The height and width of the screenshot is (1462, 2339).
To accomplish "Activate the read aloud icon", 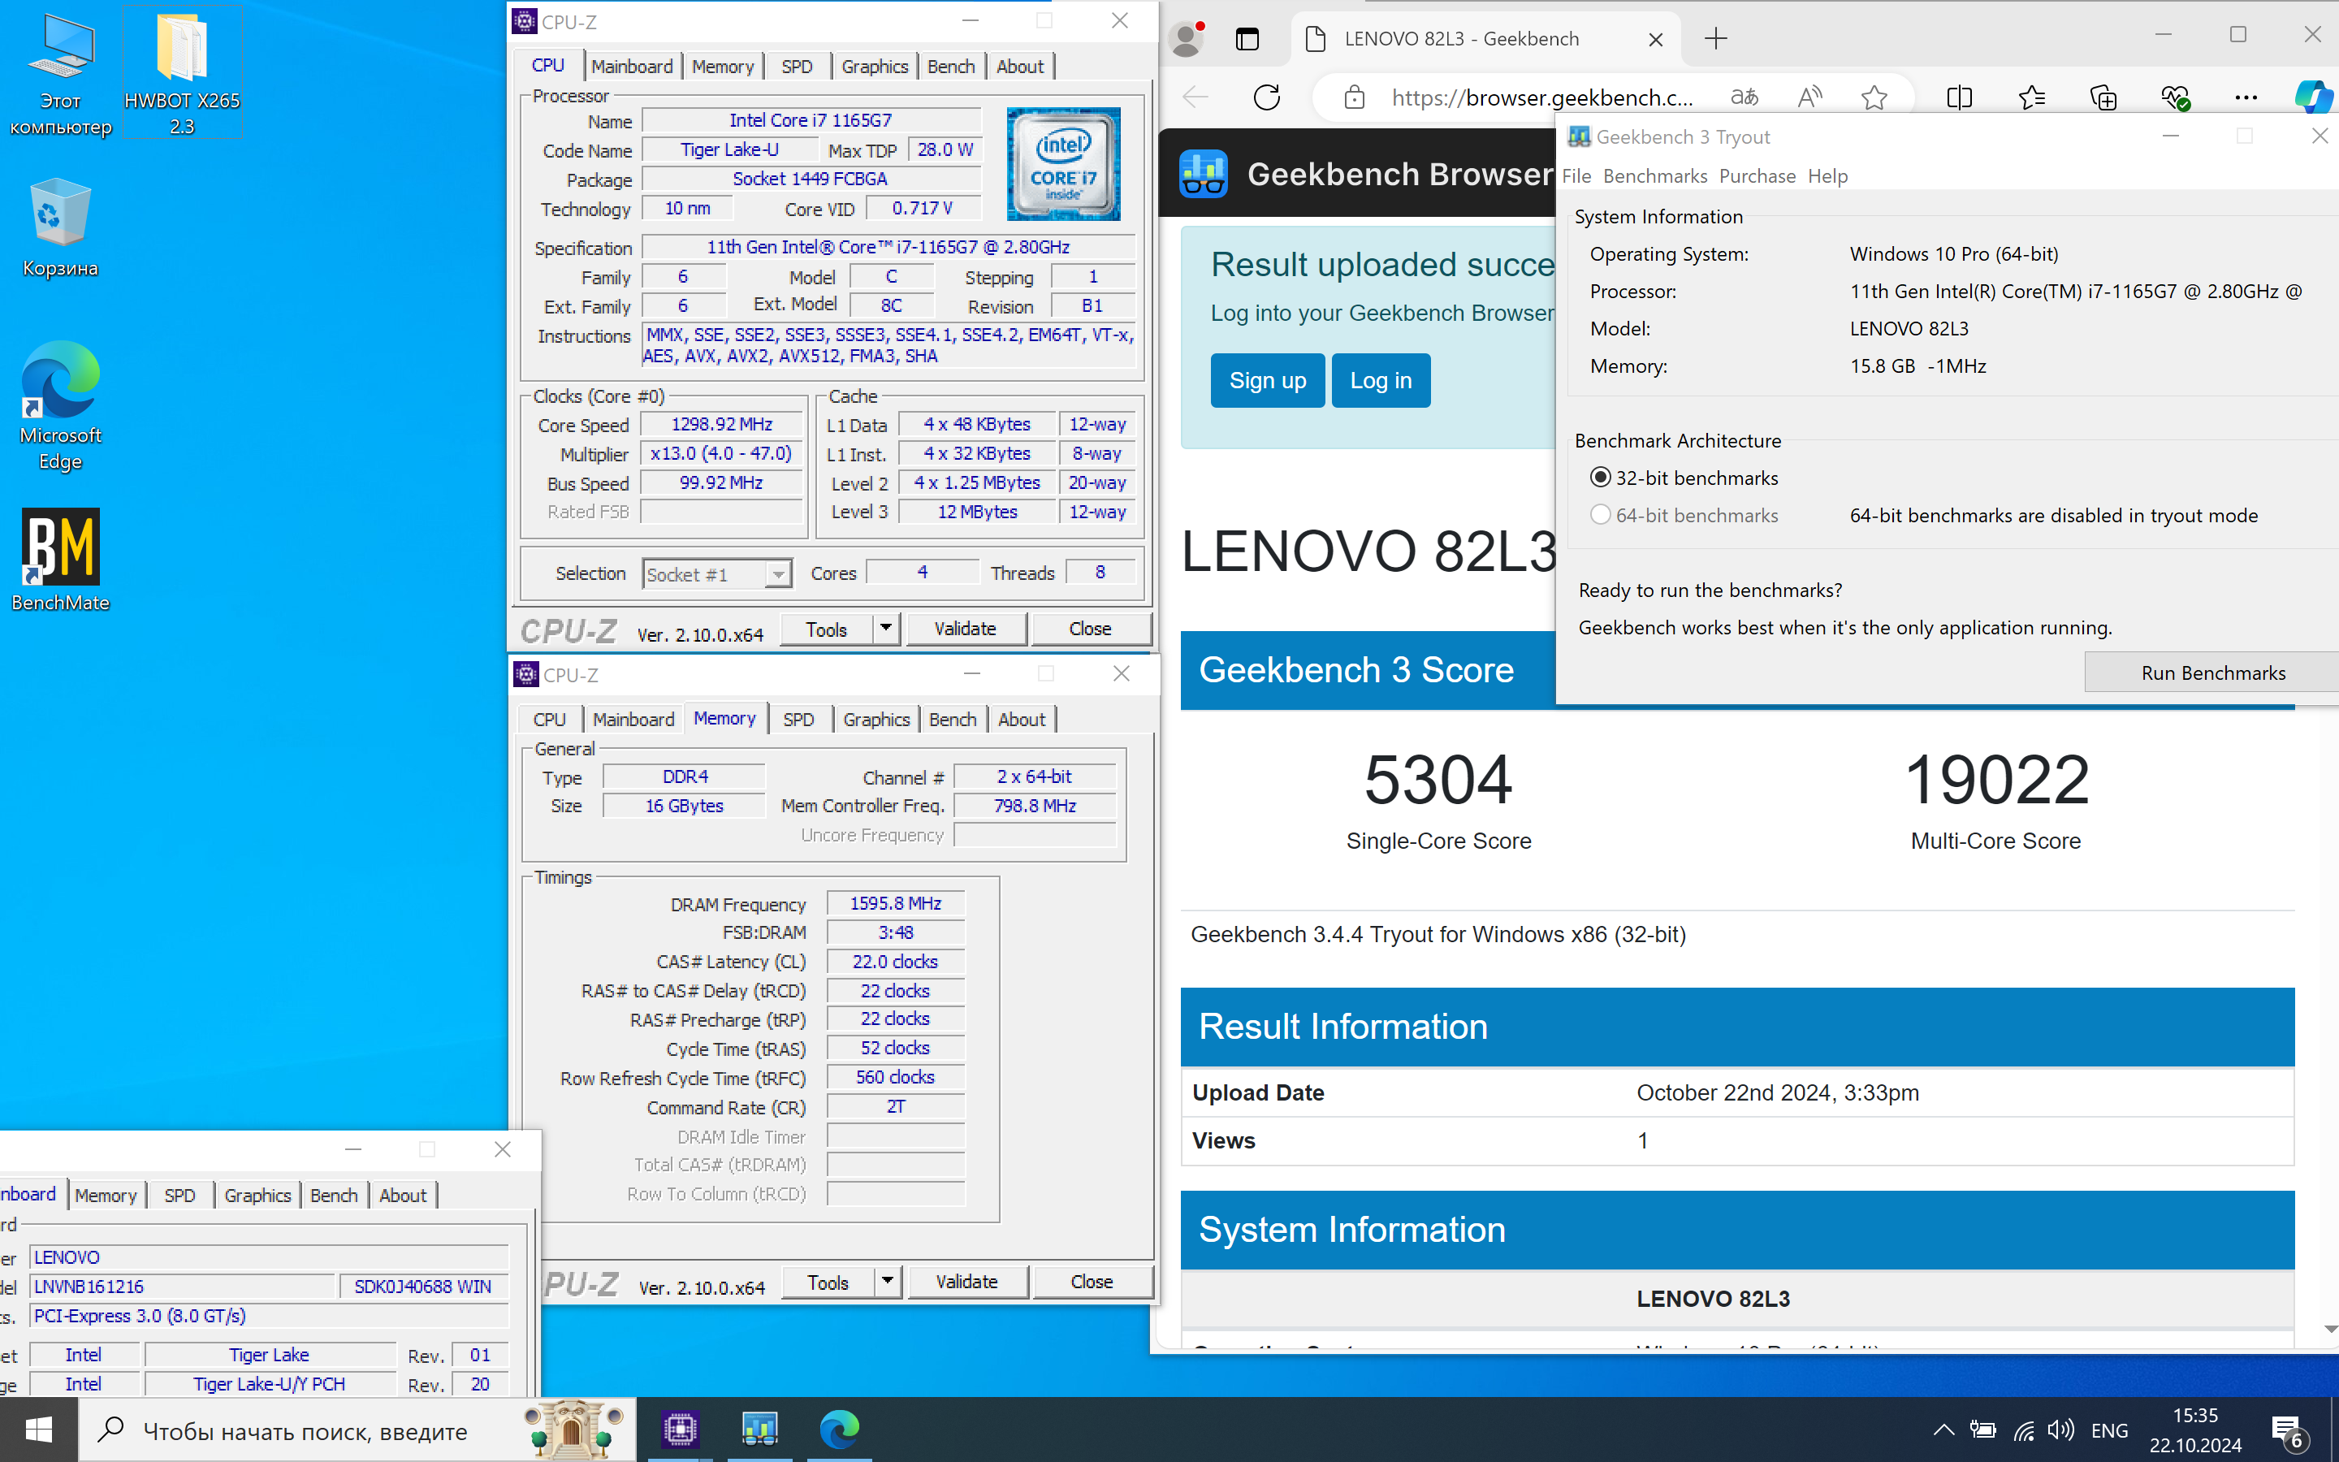I will point(1809,97).
